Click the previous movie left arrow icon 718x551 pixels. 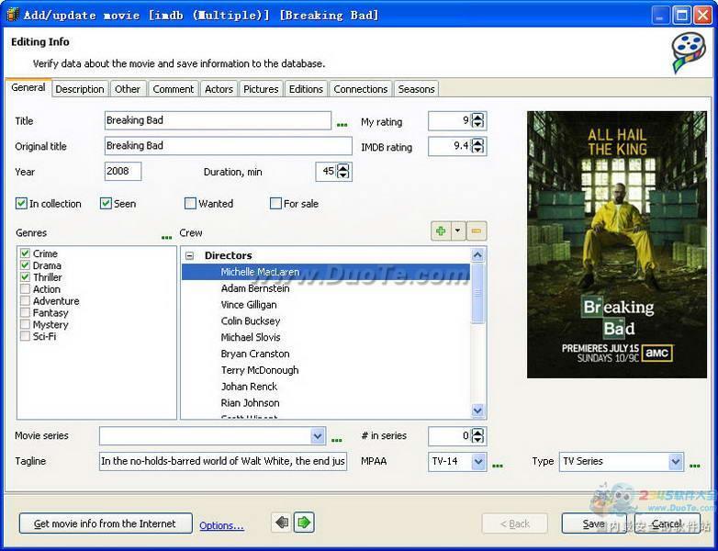[282, 523]
